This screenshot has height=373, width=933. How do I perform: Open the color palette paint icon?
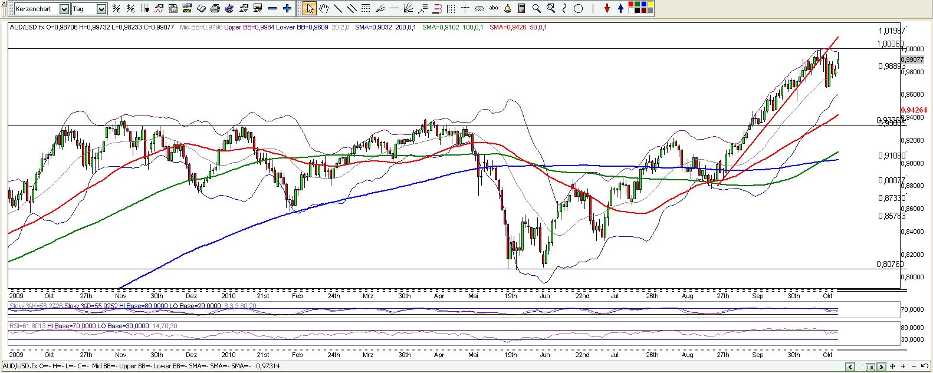pyautogui.click(x=229, y=9)
